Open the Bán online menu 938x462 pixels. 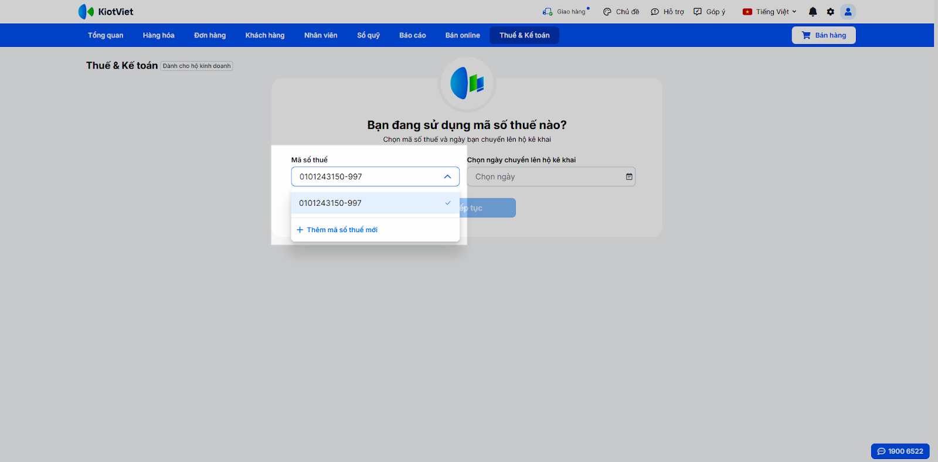coord(463,35)
